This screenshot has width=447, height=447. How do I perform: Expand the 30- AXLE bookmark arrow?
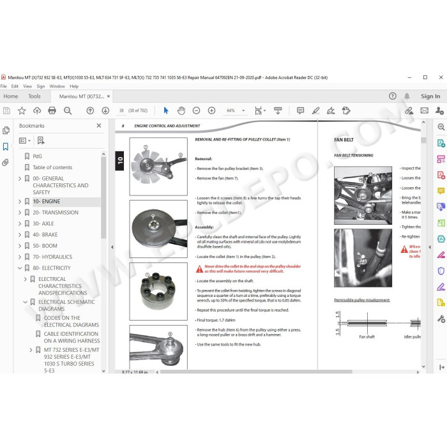[x=20, y=223]
